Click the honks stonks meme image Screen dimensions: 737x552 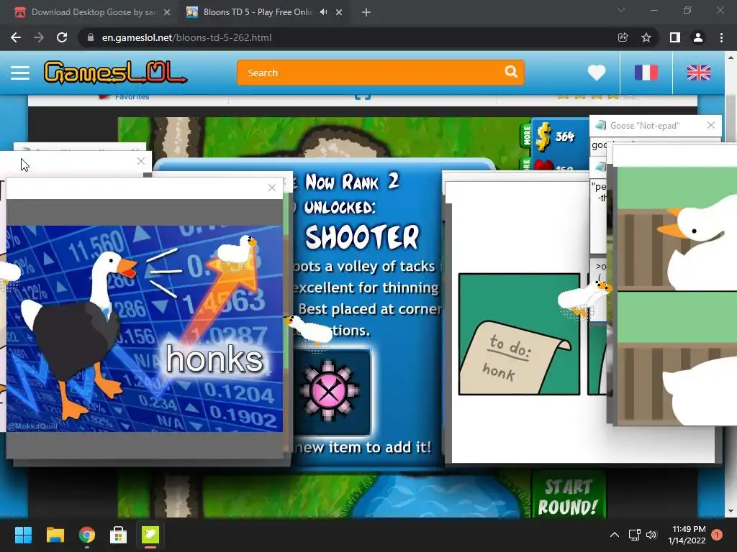tap(144, 328)
